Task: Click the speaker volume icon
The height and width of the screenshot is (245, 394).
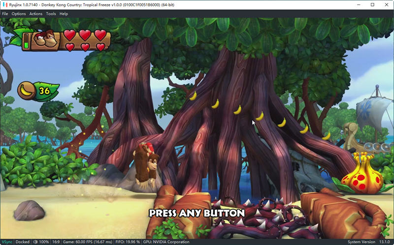Action: 35,242
